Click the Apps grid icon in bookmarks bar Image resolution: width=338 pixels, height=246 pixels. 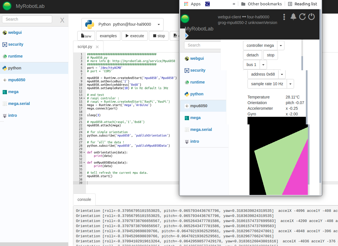186,4
